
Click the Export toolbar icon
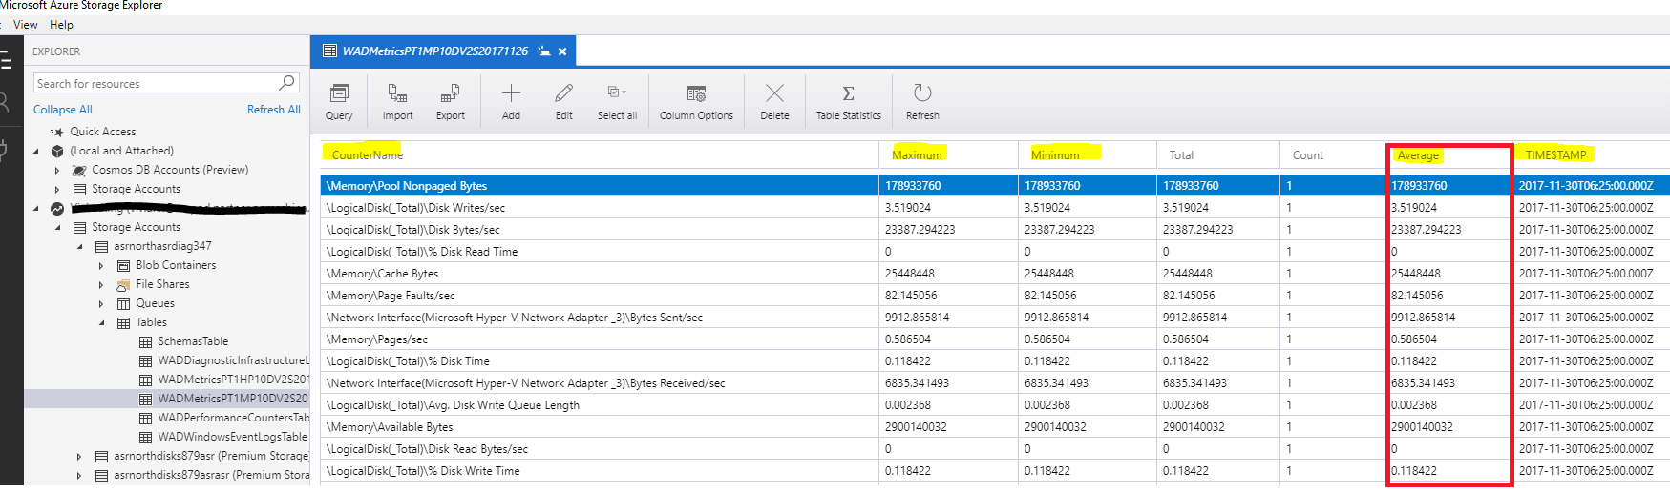pos(450,94)
